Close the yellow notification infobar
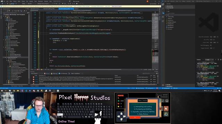Image resolution: width=222 pixels, height=124 pixels. (160, 6)
